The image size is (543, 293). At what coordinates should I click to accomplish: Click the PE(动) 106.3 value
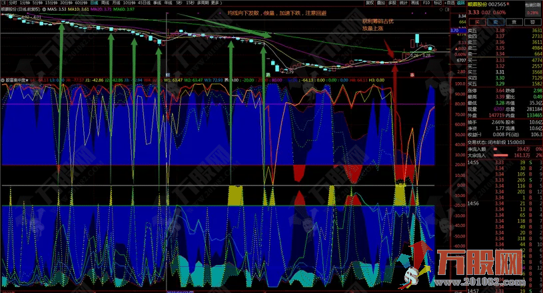[536, 135]
